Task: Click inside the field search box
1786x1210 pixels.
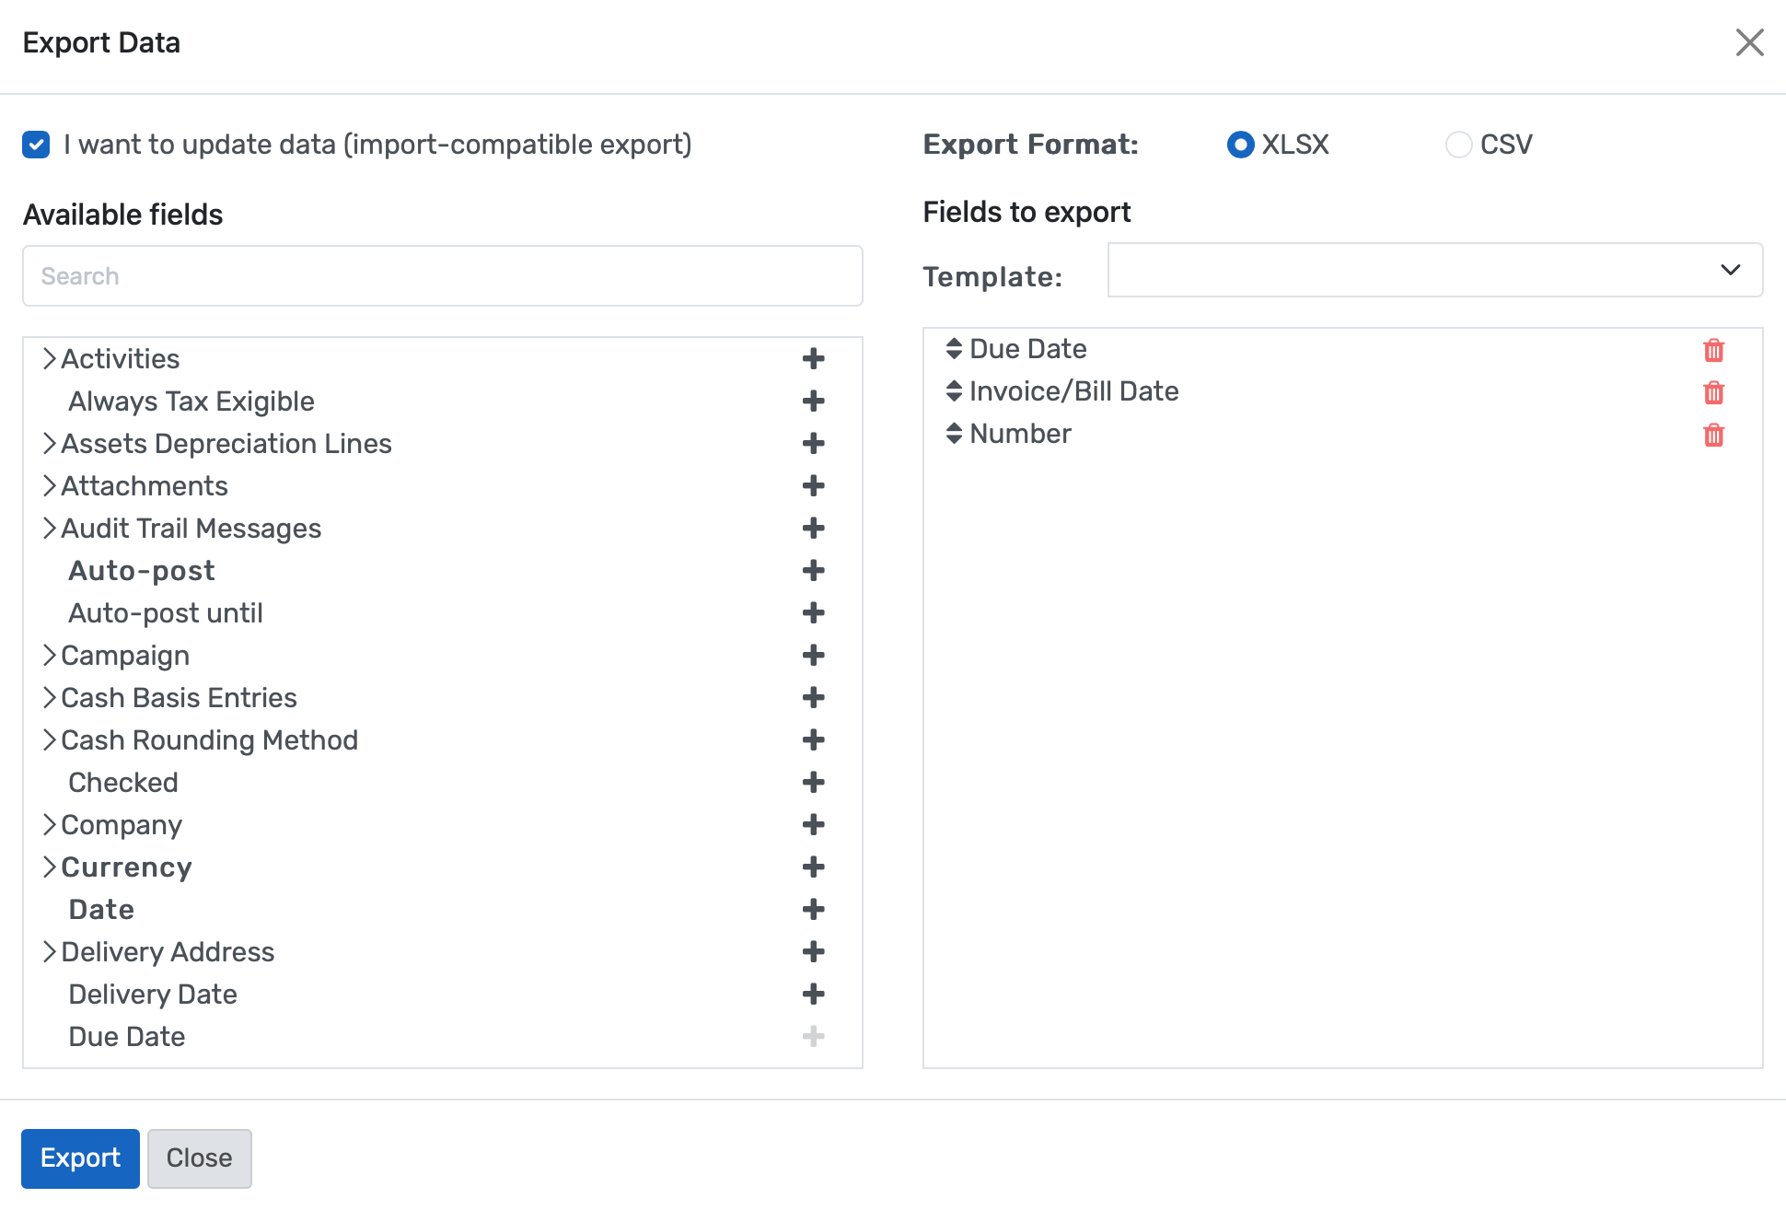Action: pos(442,275)
